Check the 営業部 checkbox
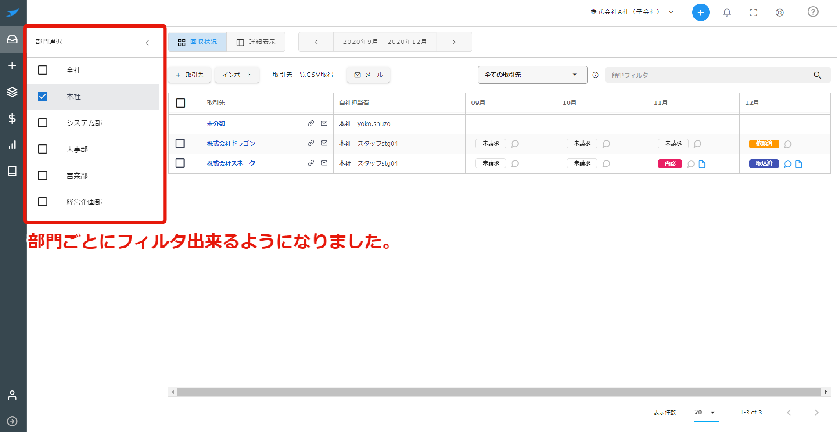Viewport: 837px width, 432px height. [x=43, y=176]
